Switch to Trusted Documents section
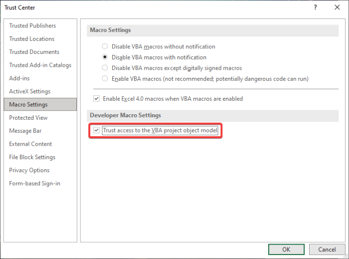Image resolution: width=349 pixels, height=259 pixels. point(34,52)
